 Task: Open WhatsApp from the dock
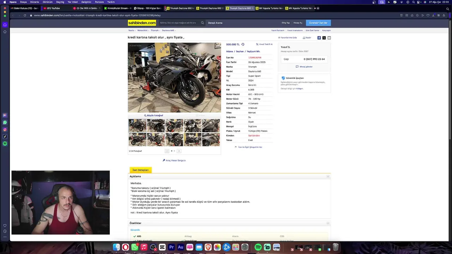[135, 247]
